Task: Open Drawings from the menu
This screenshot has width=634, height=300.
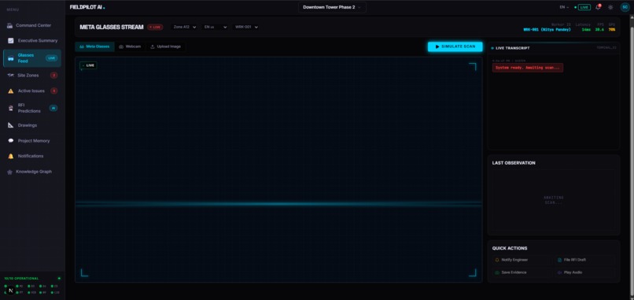Action: 32,125
